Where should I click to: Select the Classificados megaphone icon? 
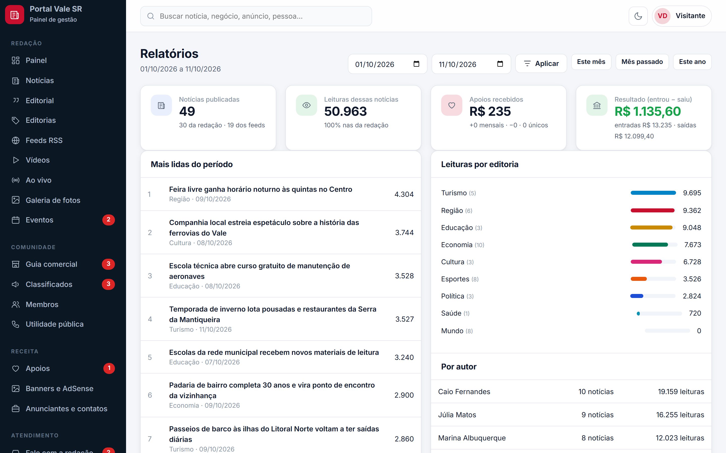pyautogui.click(x=16, y=284)
